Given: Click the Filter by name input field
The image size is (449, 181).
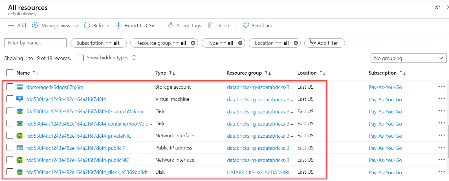Looking at the screenshot, I should point(35,43).
